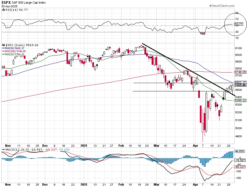Select the 2025 marker on MACD time axis
Screen dimensions: 247x187
click(84, 184)
